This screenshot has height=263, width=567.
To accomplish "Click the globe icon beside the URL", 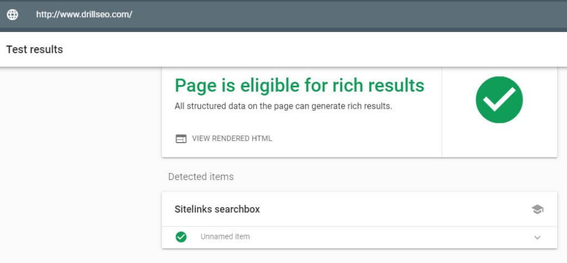I will tap(13, 14).
